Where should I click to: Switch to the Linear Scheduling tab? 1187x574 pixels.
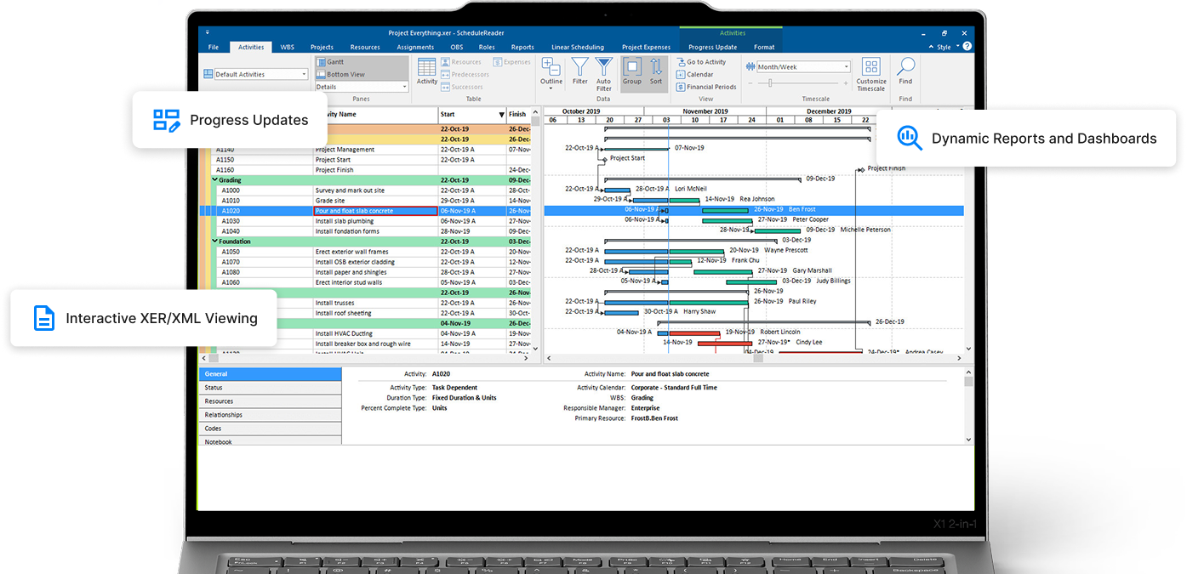click(578, 48)
